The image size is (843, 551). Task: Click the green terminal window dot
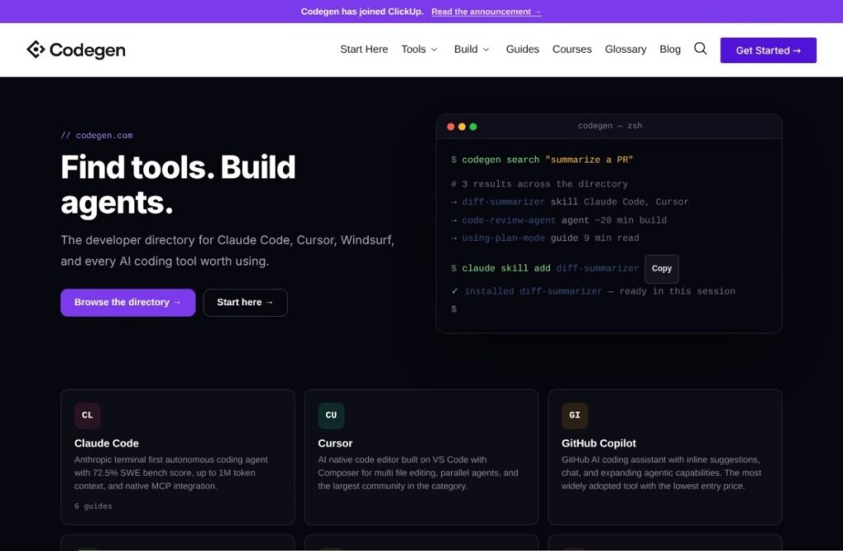pos(473,127)
